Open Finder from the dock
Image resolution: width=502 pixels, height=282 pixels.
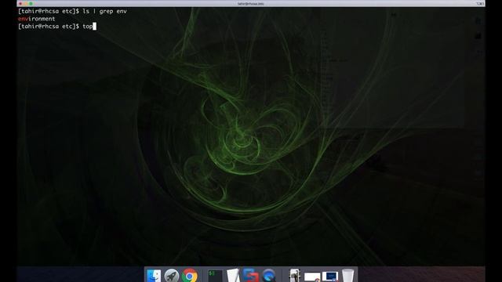point(154,276)
